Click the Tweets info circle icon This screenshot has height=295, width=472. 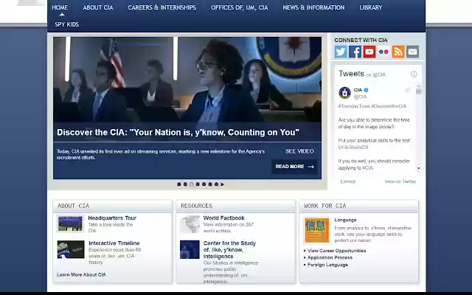click(x=414, y=74)
